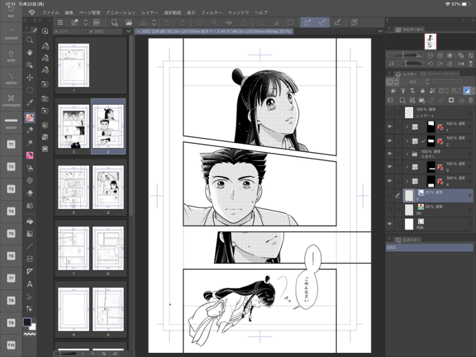Hide frame folder layer 4
Viewport: 476px width, 357px height.
(390, 181)
